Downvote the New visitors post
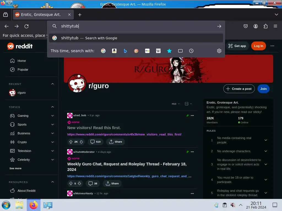282x211 pixels. click(x=82, y=142)
